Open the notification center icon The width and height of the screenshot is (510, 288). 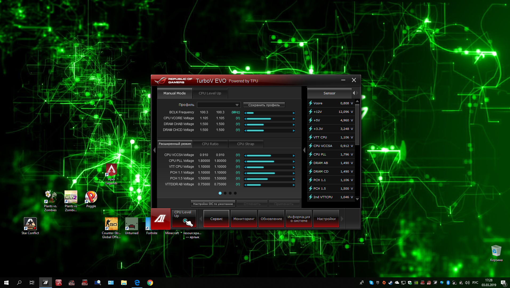click(x=503, y=283)
